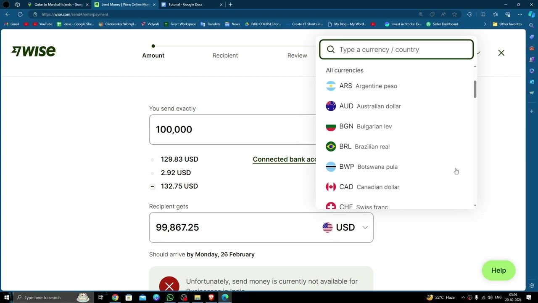Image resolution: width=538 pixels, height=303 pixels.
Task: Open the Translate bookmark
Action: click(211, 24)
